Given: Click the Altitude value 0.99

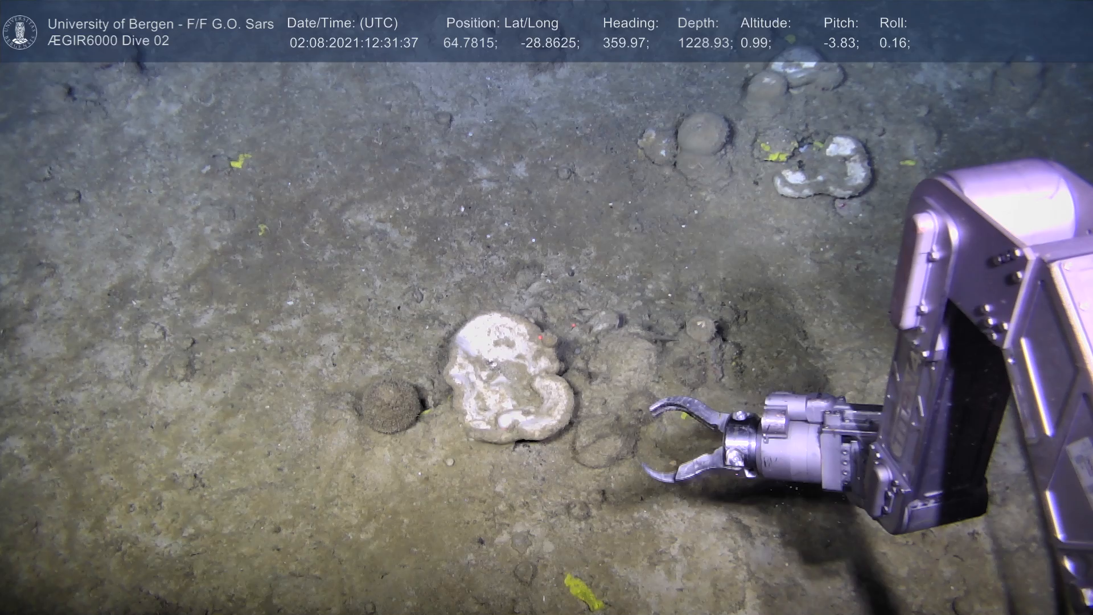Looking at the screenshot, I should 755,43.
